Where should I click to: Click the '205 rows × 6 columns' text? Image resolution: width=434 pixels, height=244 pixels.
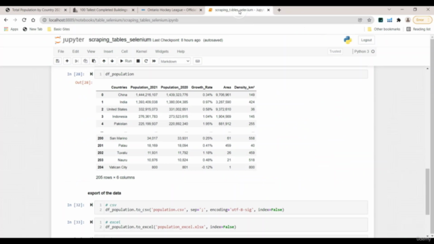pyautogui.click(x=115, y=178)
